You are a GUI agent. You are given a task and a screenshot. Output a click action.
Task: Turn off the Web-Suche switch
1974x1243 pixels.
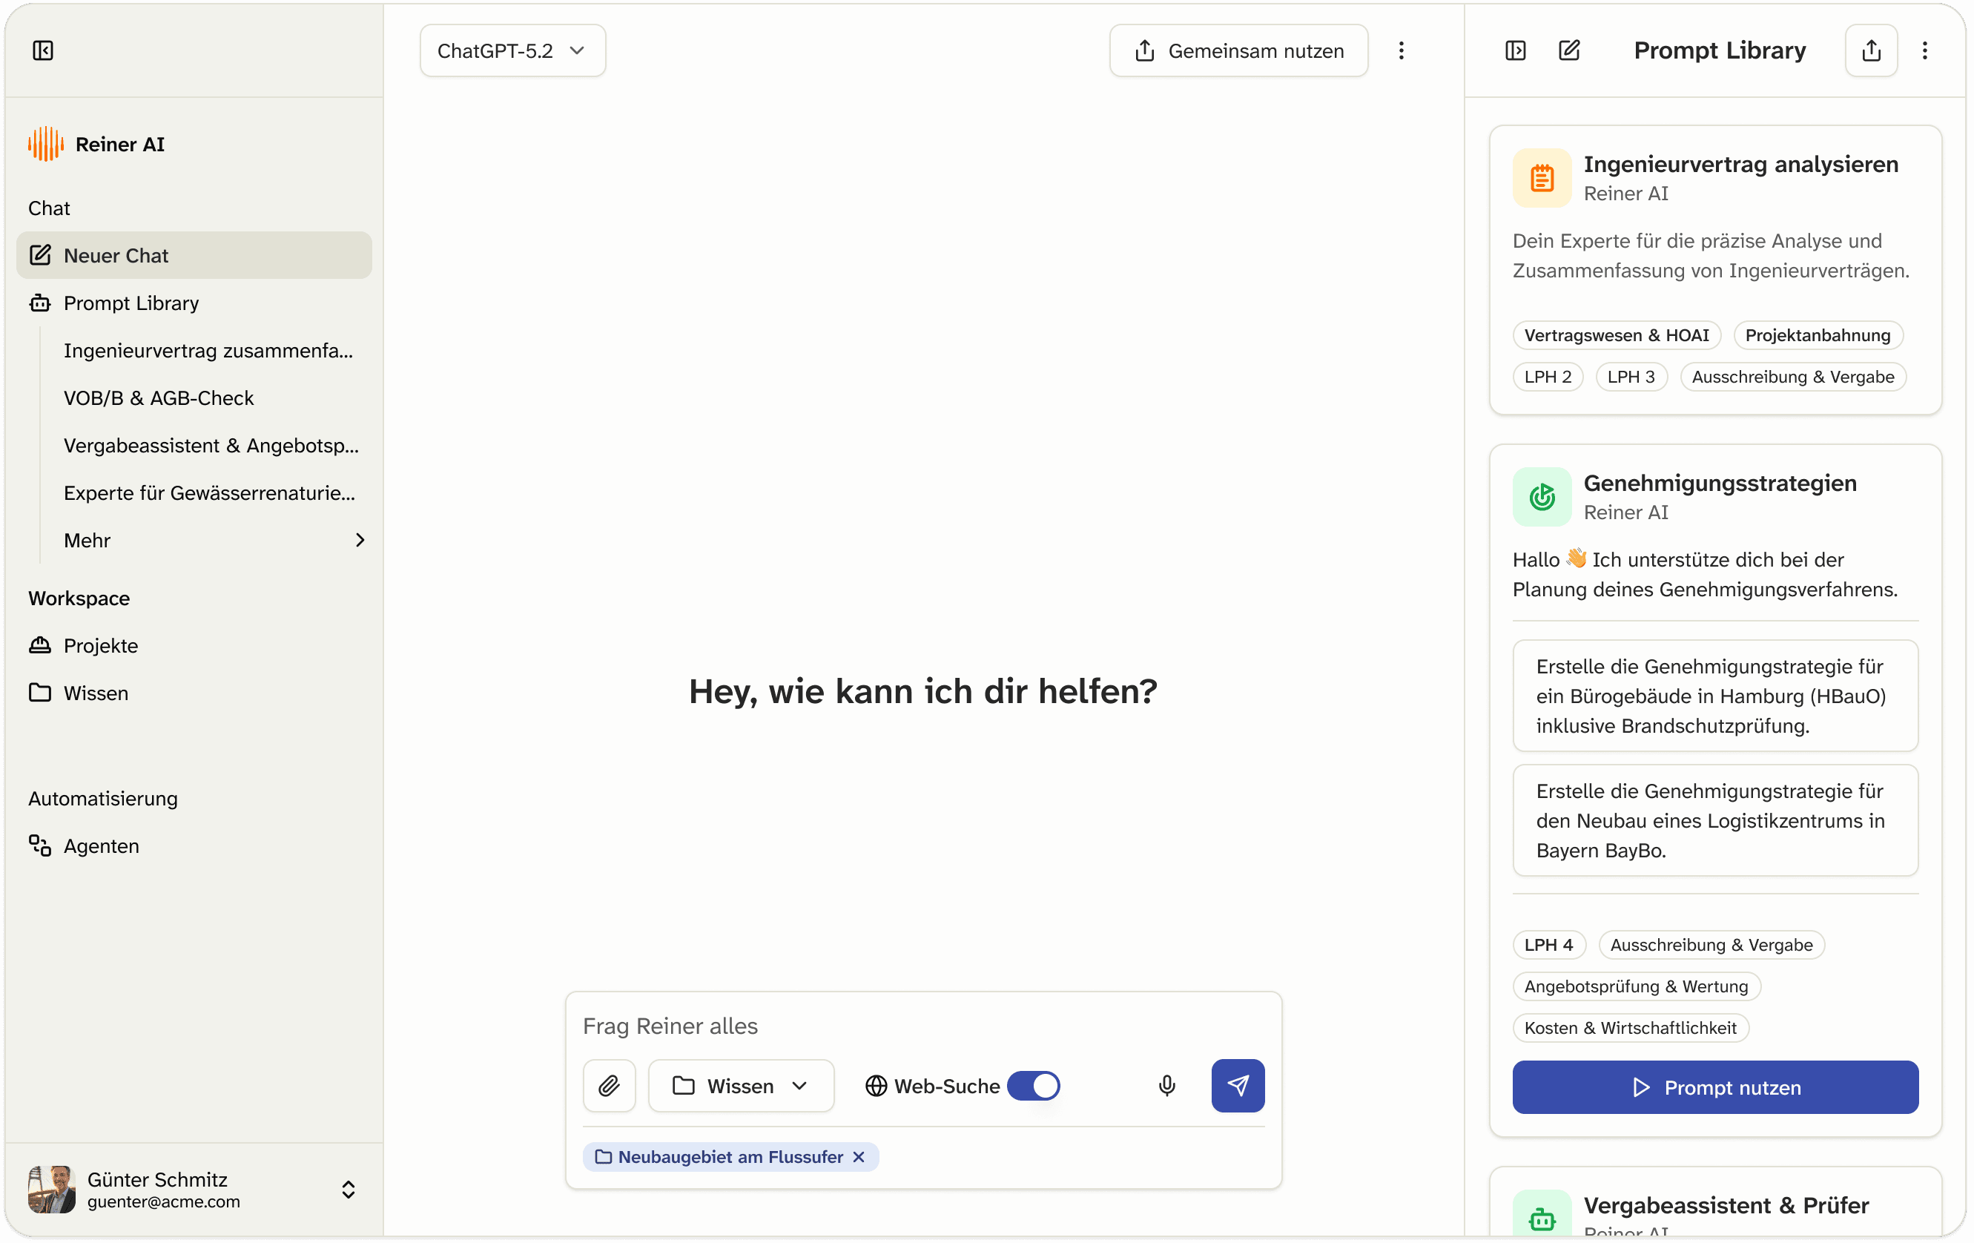click(x=1033, y=1086)
